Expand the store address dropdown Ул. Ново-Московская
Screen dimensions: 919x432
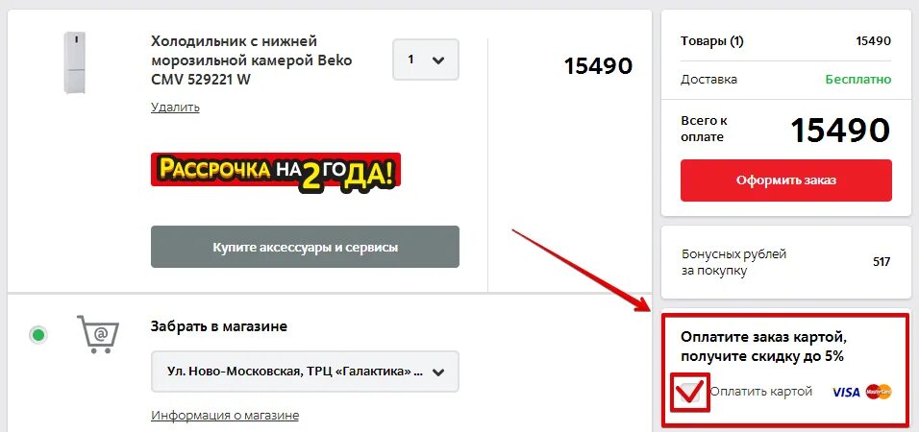pyautogui.click(x=305, y=372)
